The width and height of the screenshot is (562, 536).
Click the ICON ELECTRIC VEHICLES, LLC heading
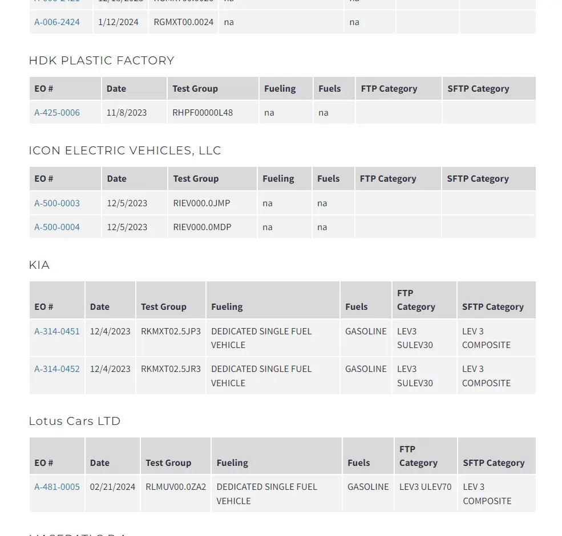(125, 150)
